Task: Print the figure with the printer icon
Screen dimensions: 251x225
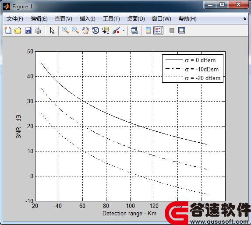Action: tap(38, 30)
